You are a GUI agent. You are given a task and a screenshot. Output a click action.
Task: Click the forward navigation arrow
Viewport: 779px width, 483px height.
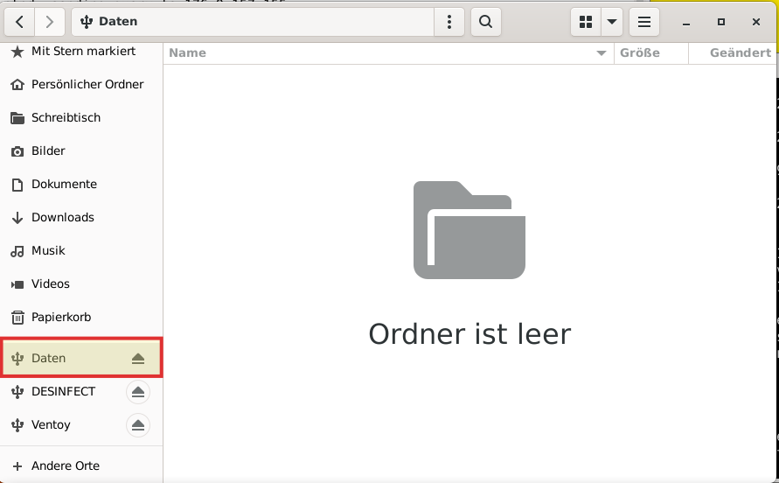coord(50,22)
